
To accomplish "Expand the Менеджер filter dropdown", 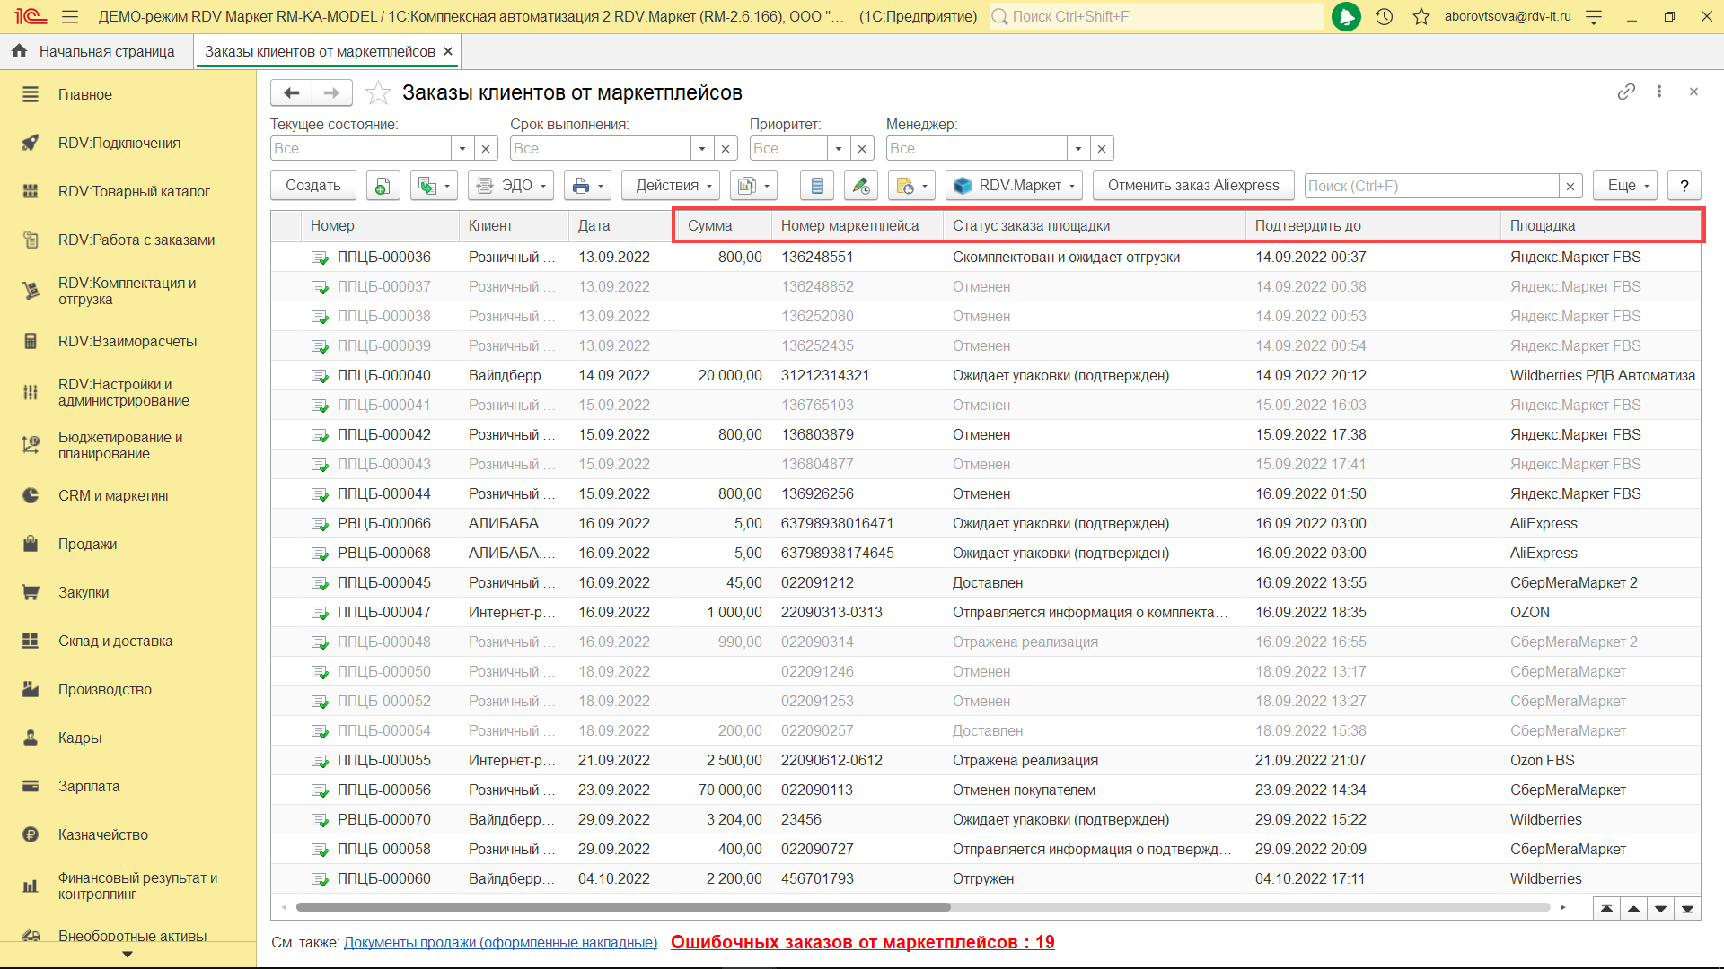I will coord(1077,148).
